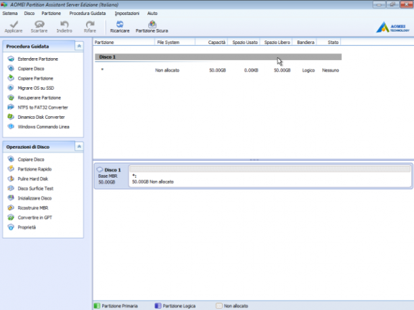
Task: Click the Partizione Rapido icon
Action: tap(11, 169)
